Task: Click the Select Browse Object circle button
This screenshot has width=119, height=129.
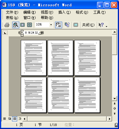Action: pos(114,109)
